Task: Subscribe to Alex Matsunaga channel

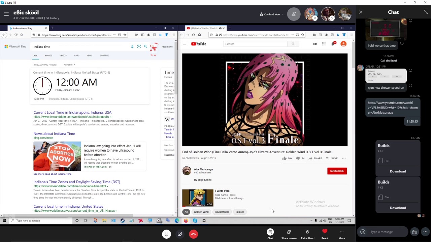Action: click(x=337, y=171)
